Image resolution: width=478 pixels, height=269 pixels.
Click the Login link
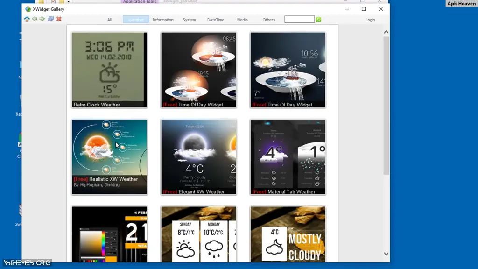point(370,20)
